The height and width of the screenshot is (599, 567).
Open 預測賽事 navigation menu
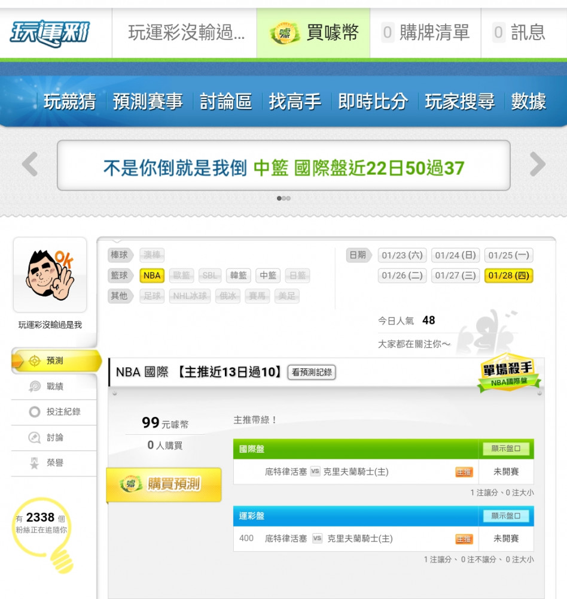click(x=148, y=102)
